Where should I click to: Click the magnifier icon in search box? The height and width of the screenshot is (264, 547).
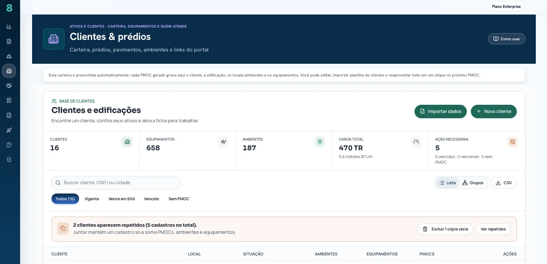[58, 183]
